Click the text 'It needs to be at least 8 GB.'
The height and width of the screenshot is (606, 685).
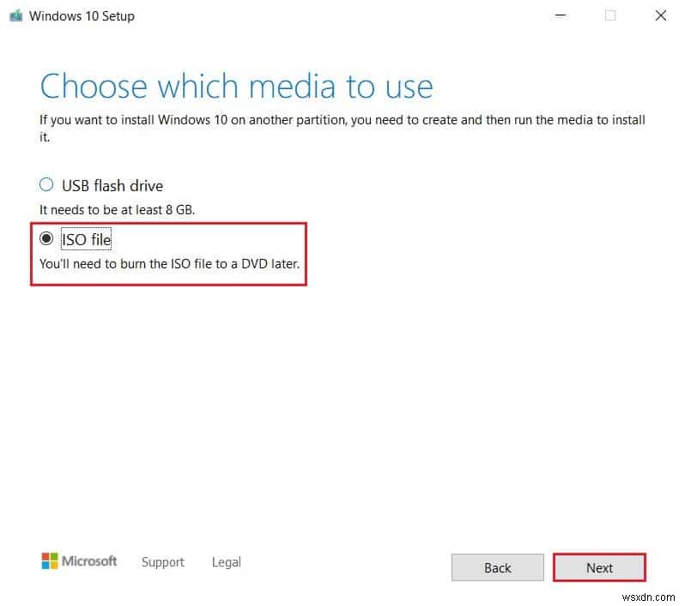coord(117,210)
